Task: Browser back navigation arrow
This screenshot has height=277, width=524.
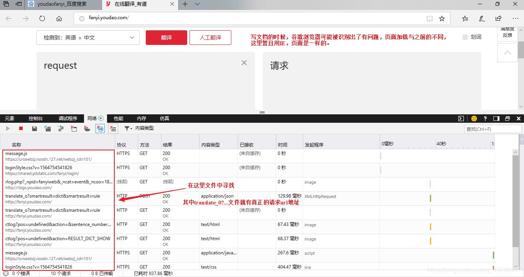Action: pyautogui.click(x=9, y=18)
